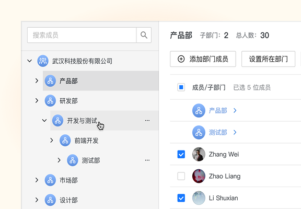Click the name Zhang Wei
The width and height of the screenshot is (301, 209).
point(224,154)
